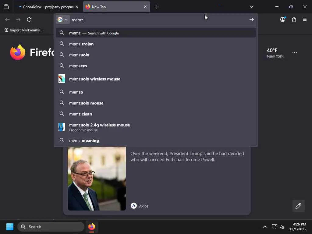Image resolution: width=312 pixels, height=234 pixels.
Task: Select the 'memz clean' suggestion
Action: coord(156,114)
